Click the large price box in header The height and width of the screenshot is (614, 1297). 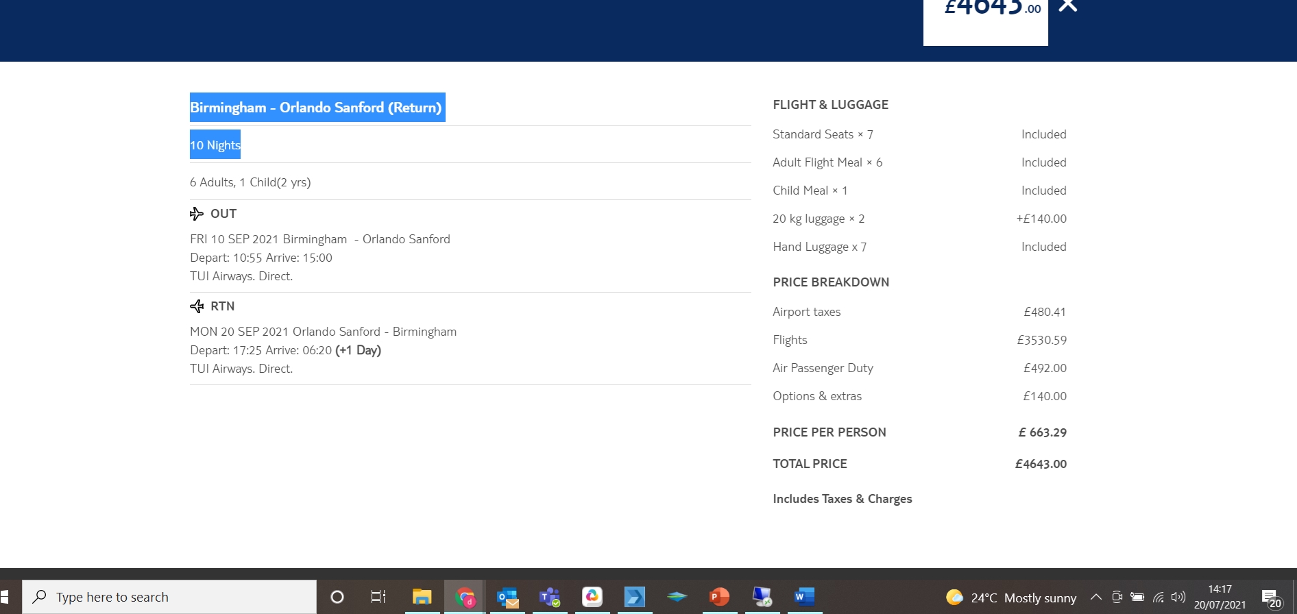pos(986,22)
